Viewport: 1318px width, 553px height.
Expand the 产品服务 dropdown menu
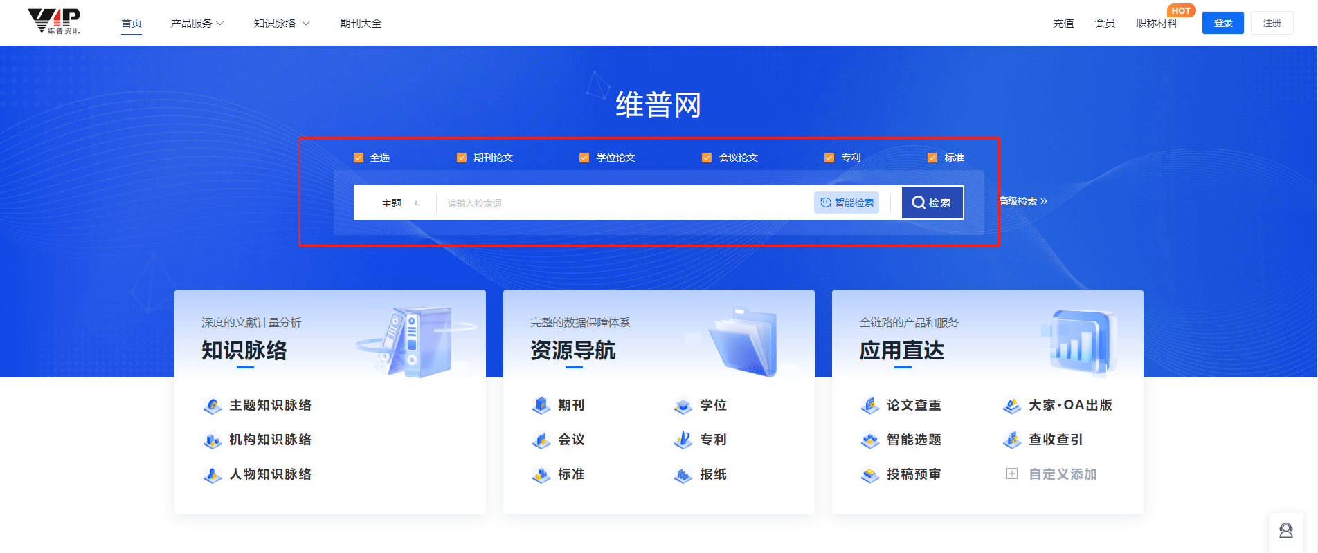click(x=197, y=23)
